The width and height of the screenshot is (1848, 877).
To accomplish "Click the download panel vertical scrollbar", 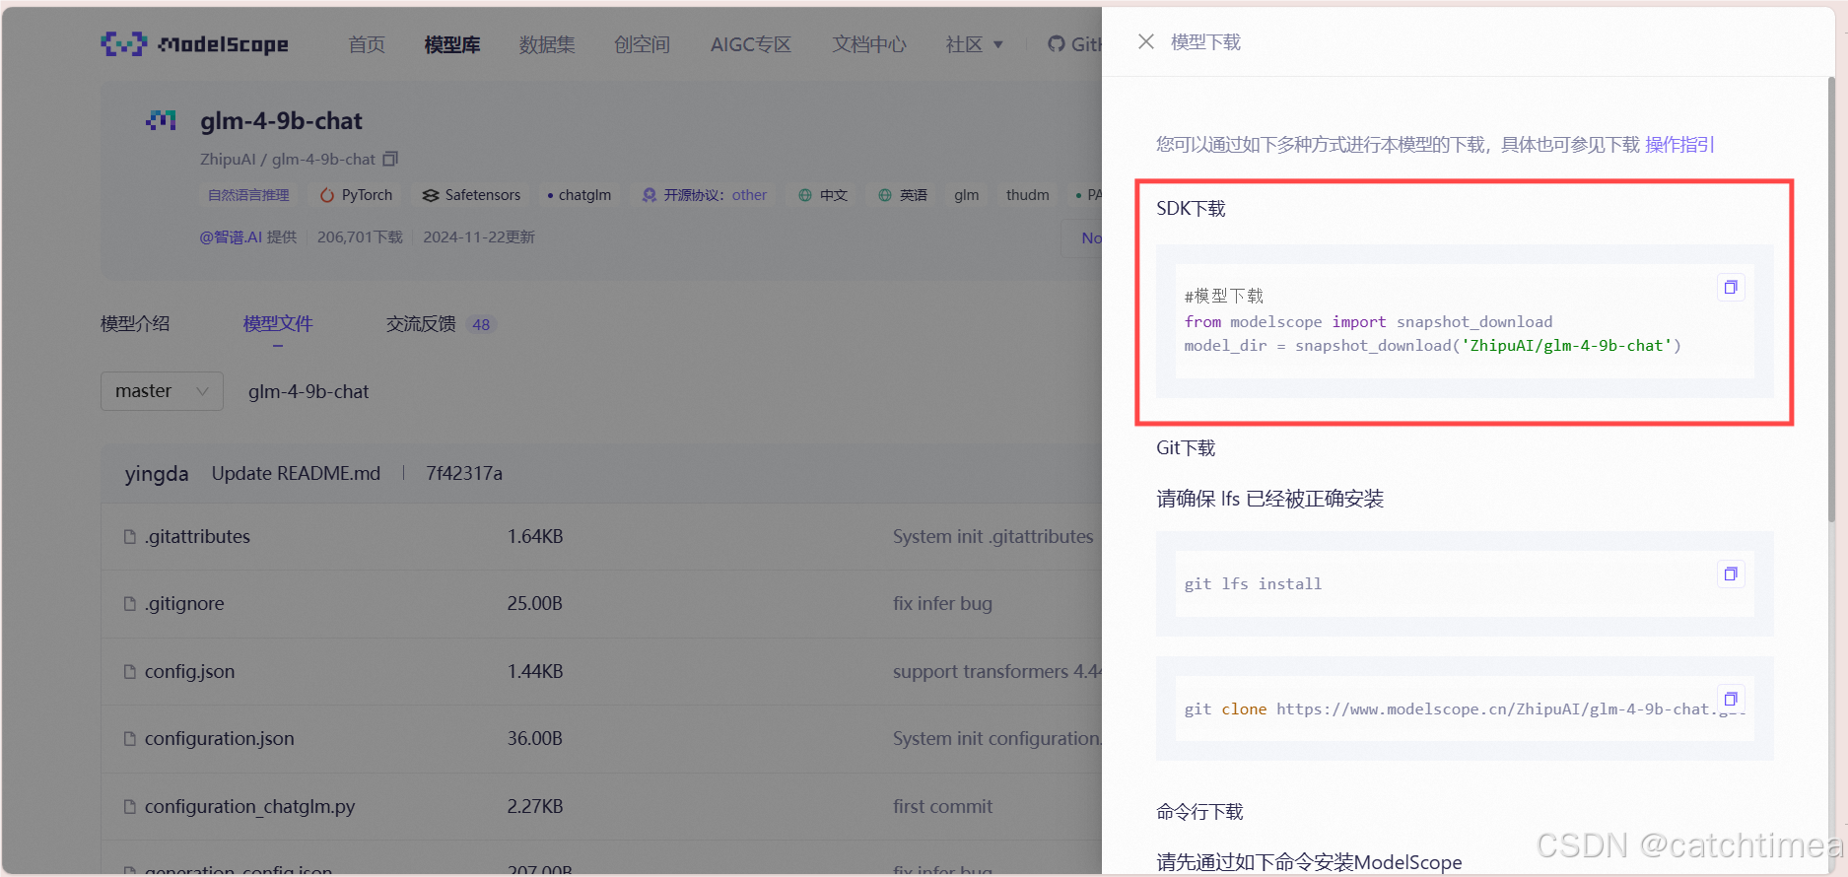I will tap(1832, 301).
